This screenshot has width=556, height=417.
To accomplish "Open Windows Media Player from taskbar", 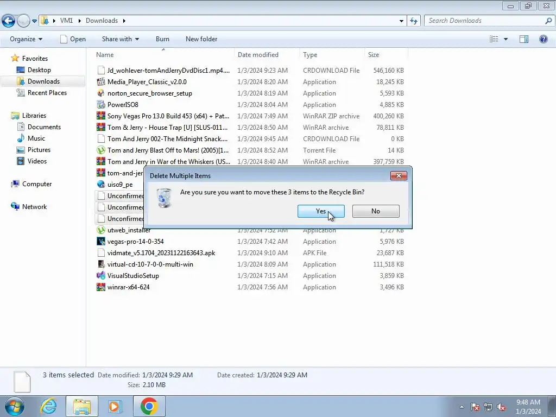I will [x=115, y=406].
